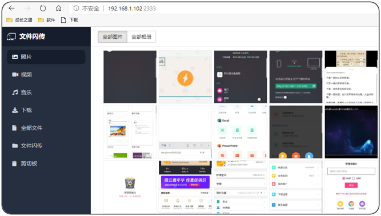Viewport: 381px width, 216px height.
Task: Switch to the 全部相册 tab
Action: (x=142, y=37)
